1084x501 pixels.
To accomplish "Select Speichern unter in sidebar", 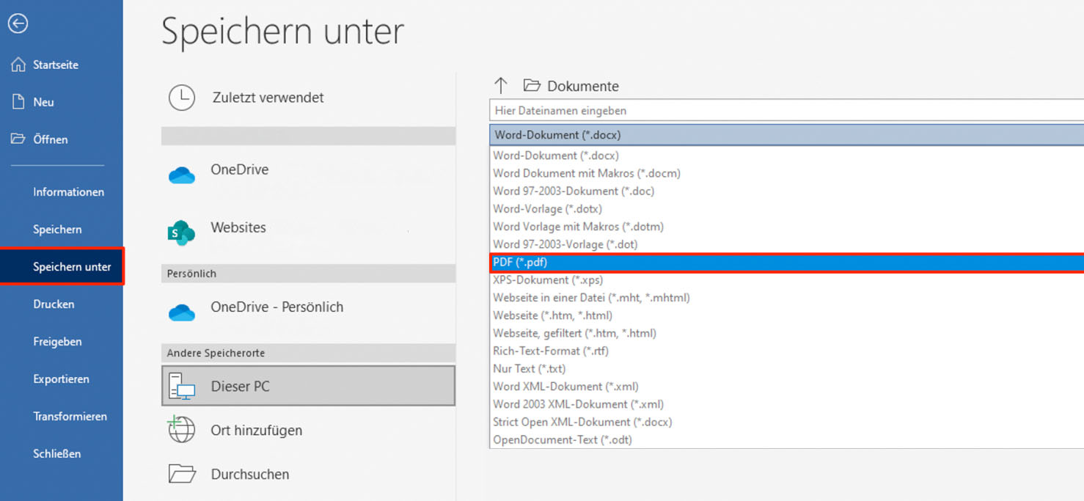I will point(62,266).
